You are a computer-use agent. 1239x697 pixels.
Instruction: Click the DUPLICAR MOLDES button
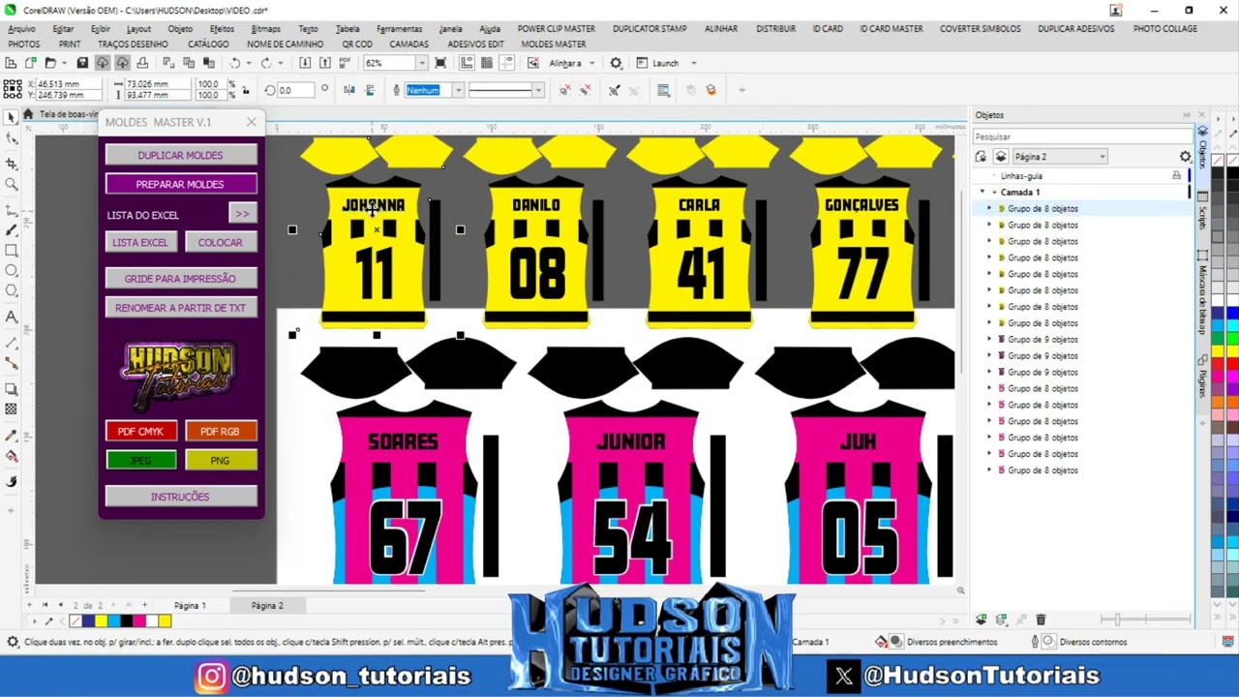click(180, 155)
